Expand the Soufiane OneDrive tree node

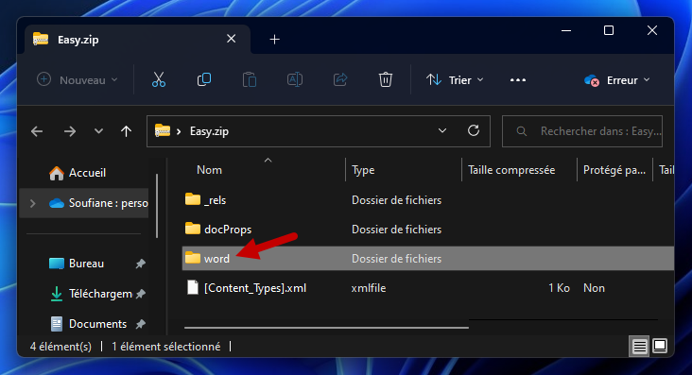(33, 203)
